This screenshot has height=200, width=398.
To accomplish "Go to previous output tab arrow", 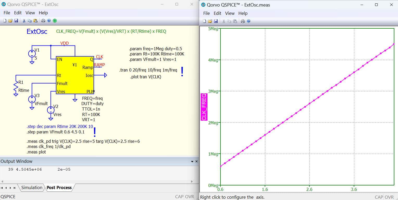I will [x=6, y=188].
